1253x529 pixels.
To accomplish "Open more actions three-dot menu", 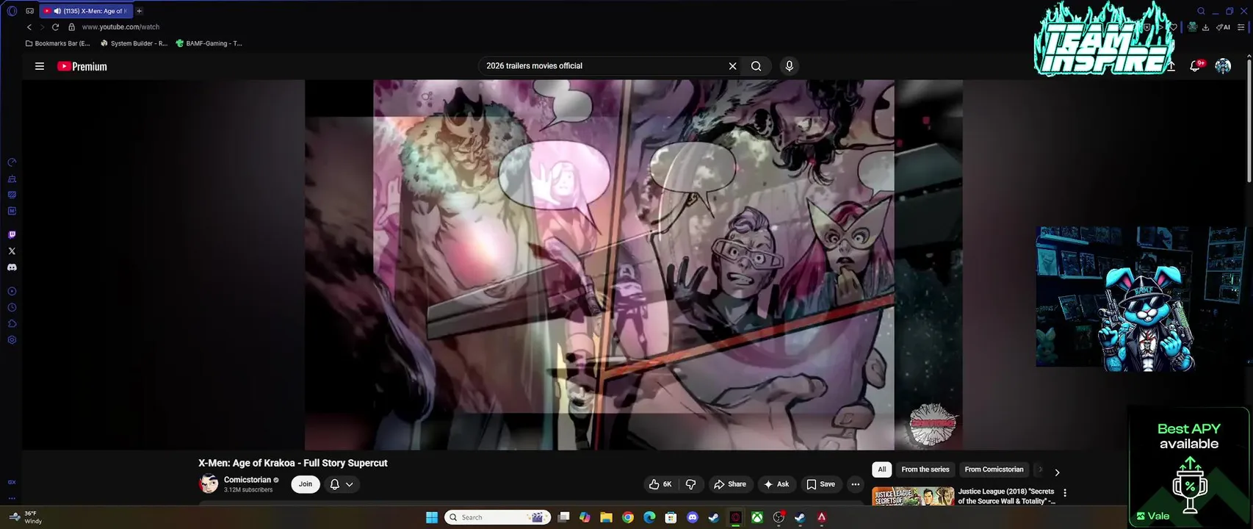I will [855, 484].
